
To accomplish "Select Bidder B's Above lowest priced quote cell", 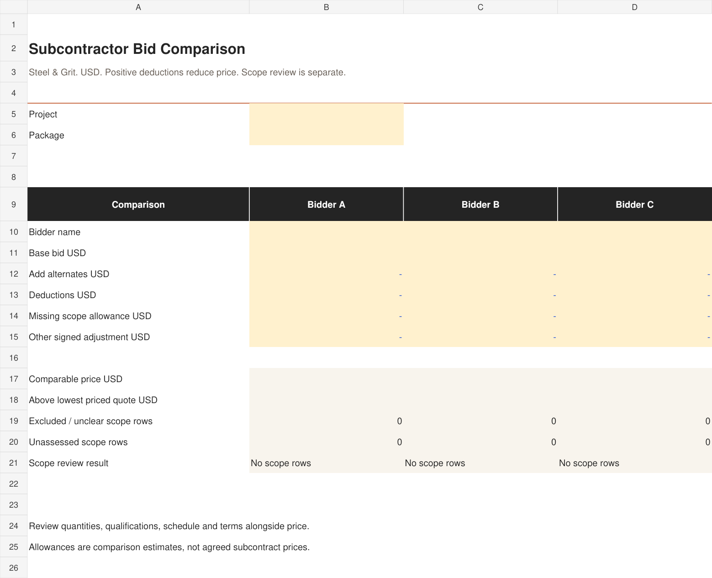I will point(480,400).
